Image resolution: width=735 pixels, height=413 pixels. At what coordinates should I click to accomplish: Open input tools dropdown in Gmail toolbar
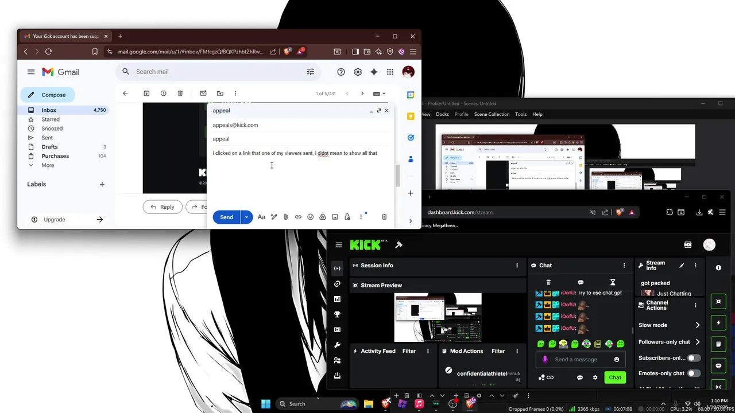(380, 93)
